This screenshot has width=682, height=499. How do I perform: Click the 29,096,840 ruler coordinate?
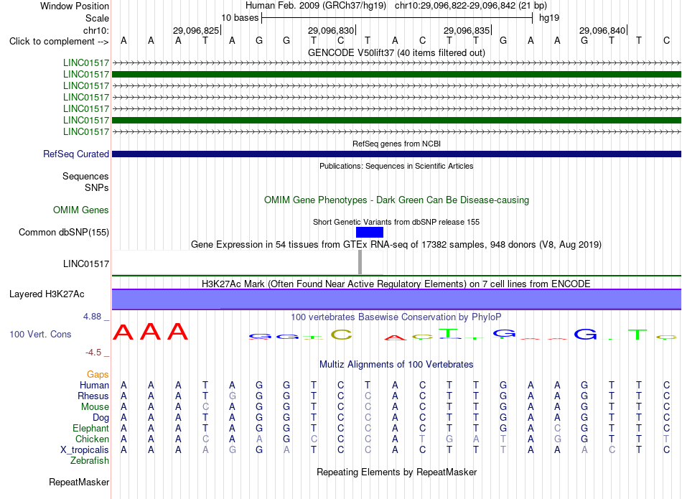point(602,30)
